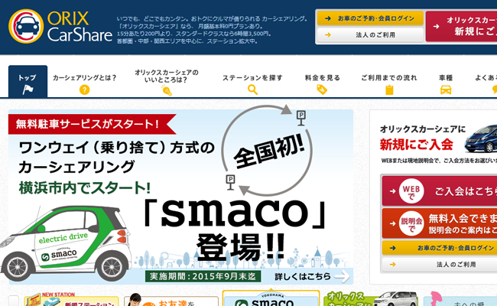Open お車のご予約・会員ログイン in the header
The height and width of the screenshot is (306, 497).
tap(370, 18)
